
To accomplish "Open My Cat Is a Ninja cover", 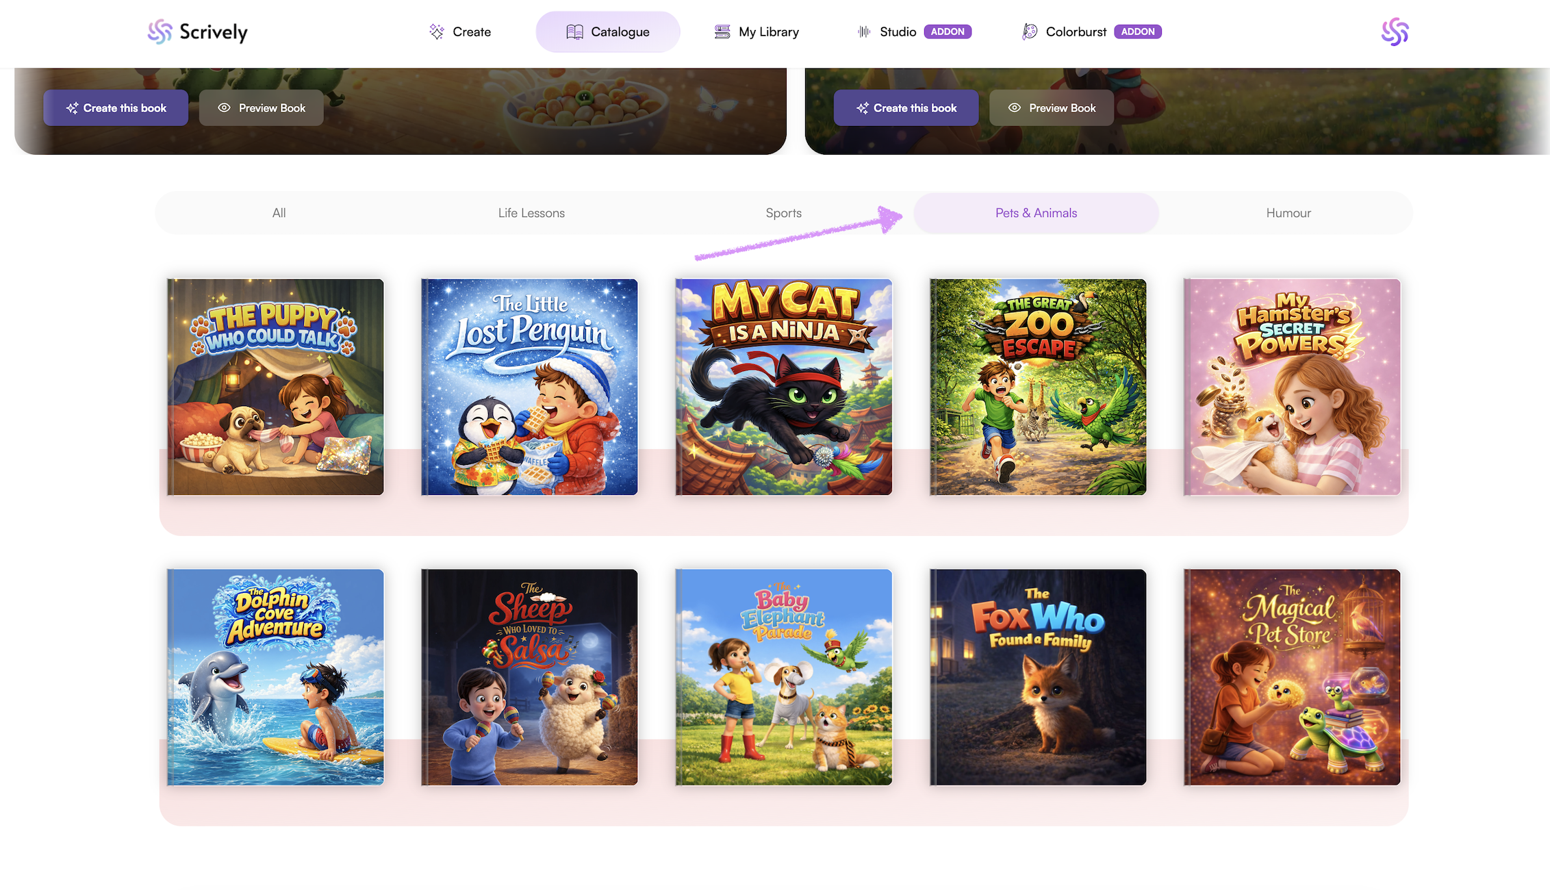I will click(783, 387).
